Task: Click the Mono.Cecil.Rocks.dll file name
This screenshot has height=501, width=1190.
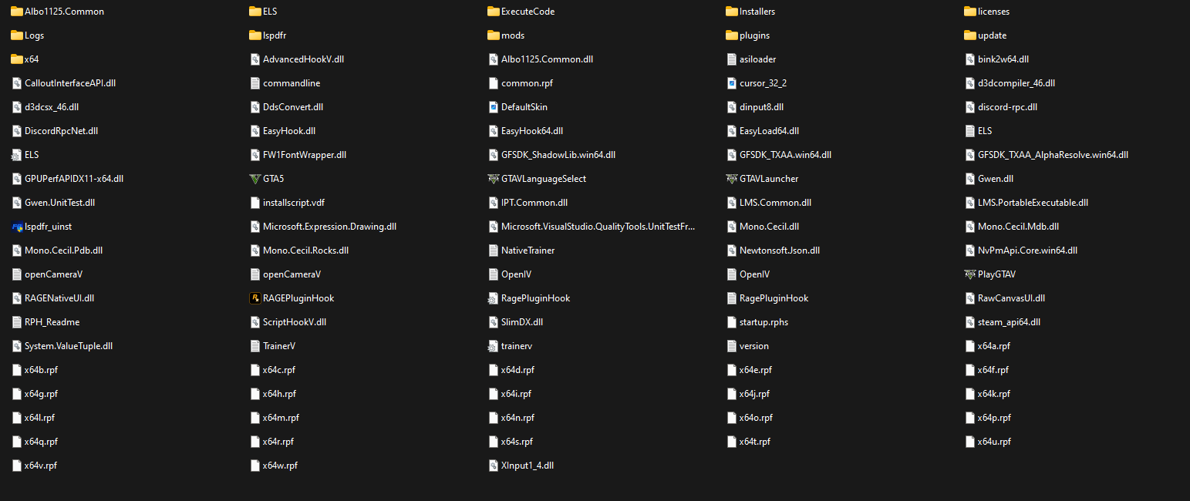Action: tap(305, 250)
